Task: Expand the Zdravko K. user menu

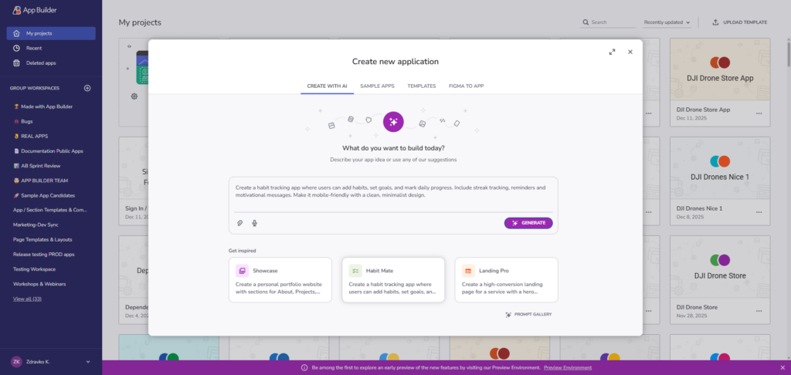Action: click(x=88, y=361)
